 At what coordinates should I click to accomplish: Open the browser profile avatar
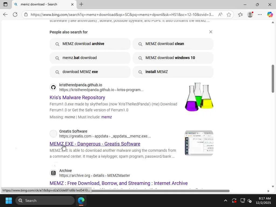pyautogui.click(x=250, y=15)
